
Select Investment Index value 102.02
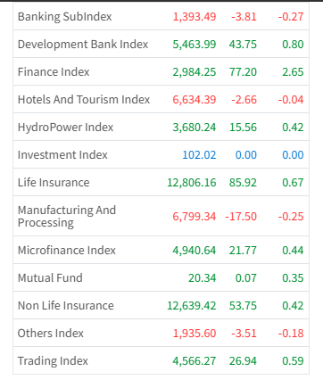(199, 155)
